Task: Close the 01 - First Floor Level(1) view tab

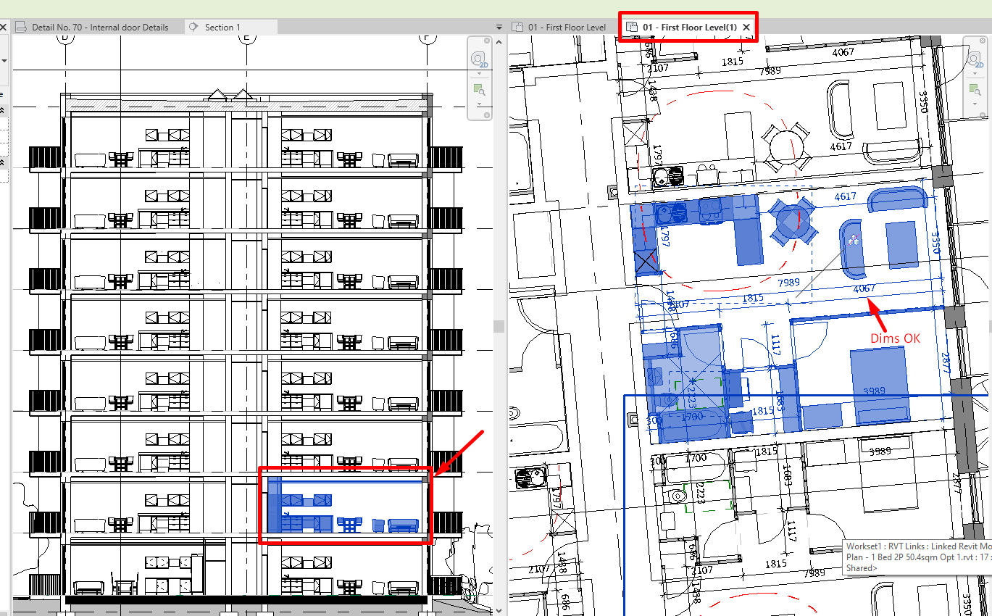Action: pyautogui.click(x=746, y=26)
